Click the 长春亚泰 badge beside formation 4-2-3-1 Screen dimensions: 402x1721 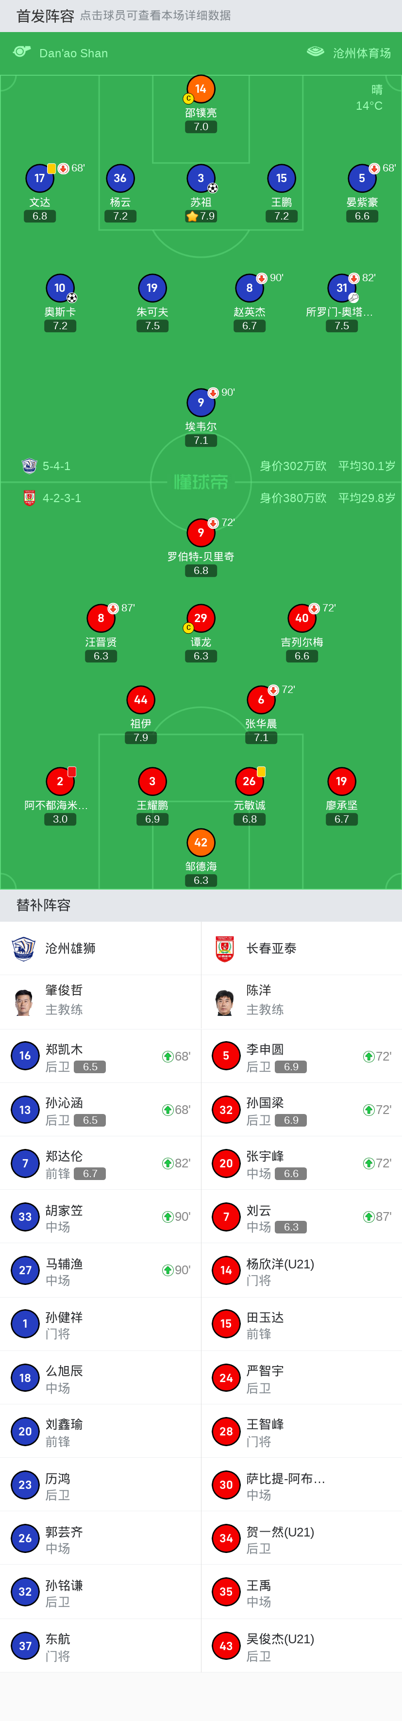(x=28, y=498)
